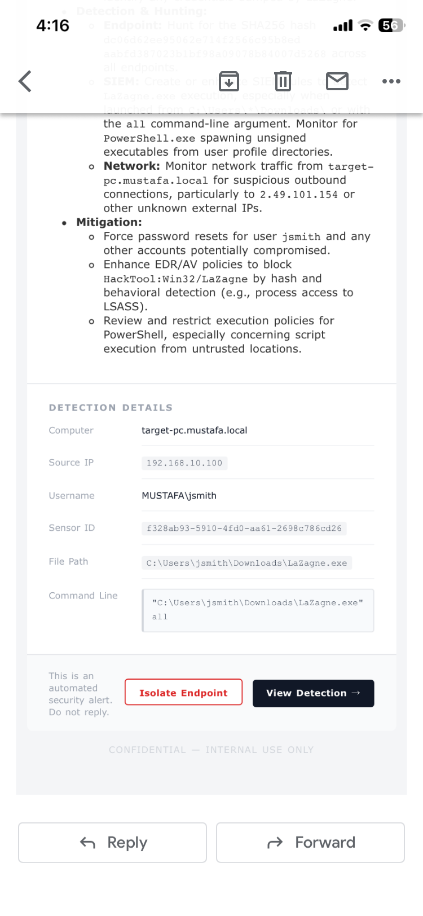The width and height of the screenshot is (423, 916).
Task: Archive this email message
Action: [229, 81]
